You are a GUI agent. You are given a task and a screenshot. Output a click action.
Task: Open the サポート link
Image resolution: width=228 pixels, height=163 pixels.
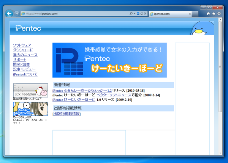[x=19, y=60]
